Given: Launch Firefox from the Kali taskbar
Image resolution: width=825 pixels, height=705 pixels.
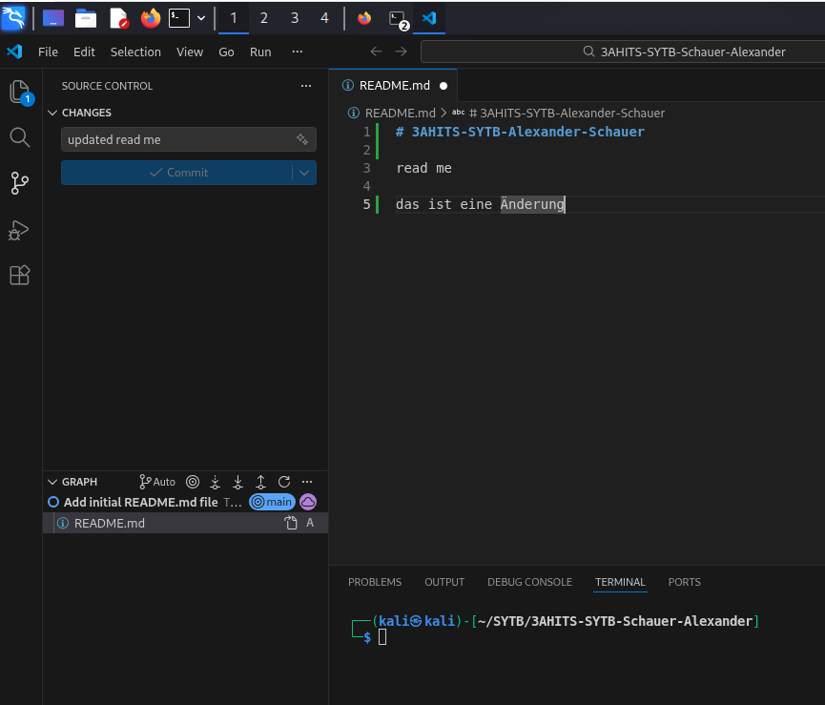Looking at the screenshot, I should pyautogui.click(x=151, y=18).
